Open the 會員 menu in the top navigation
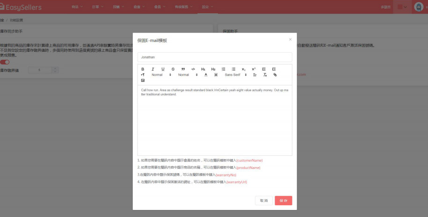 [160, 7]
